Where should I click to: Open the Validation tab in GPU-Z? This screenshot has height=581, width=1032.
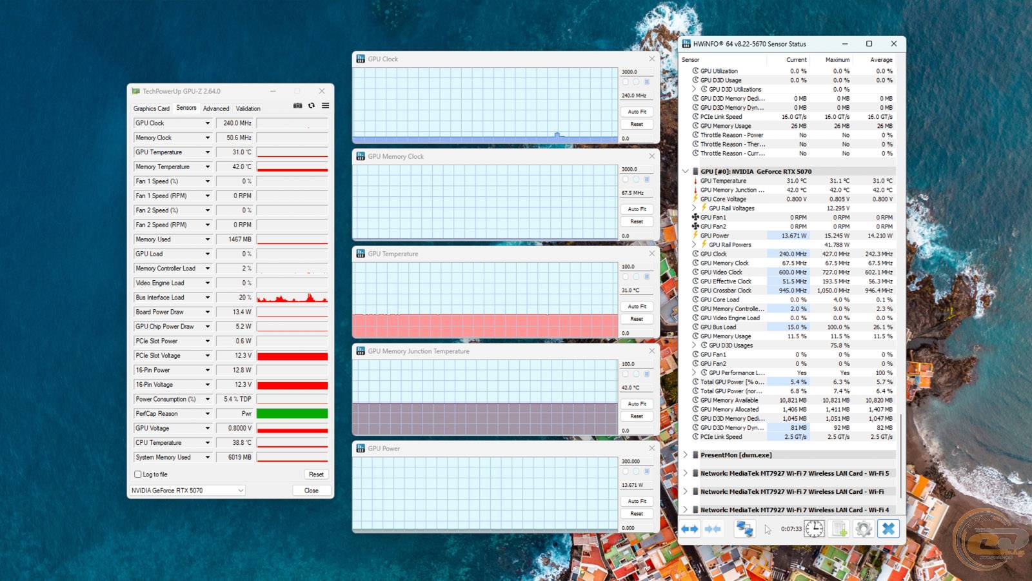click(x=248, y=108)
